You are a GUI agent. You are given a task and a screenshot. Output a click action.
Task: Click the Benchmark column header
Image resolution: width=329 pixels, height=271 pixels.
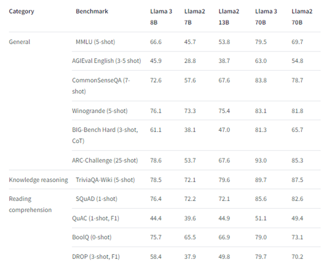92,11
